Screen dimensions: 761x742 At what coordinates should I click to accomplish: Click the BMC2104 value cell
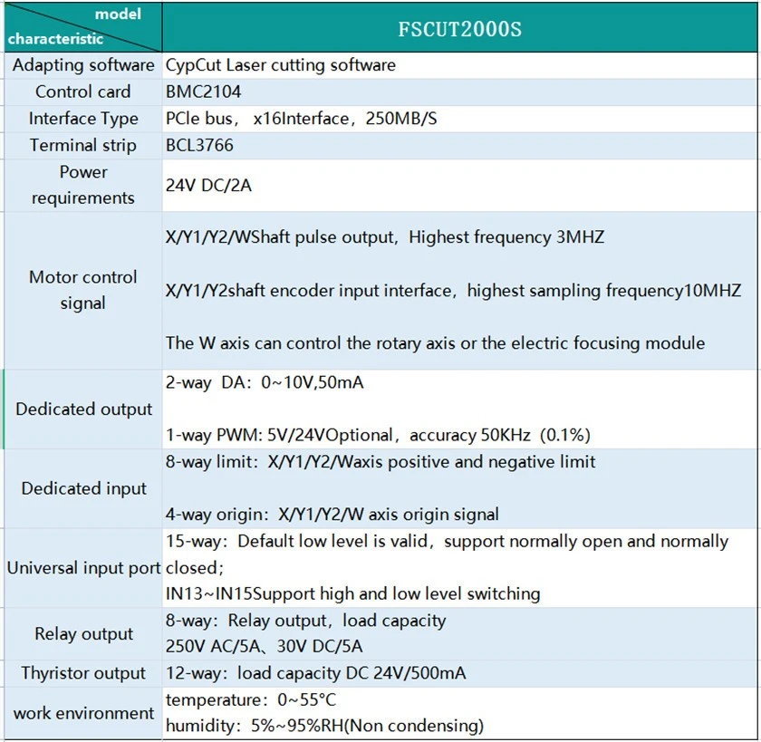459,92
